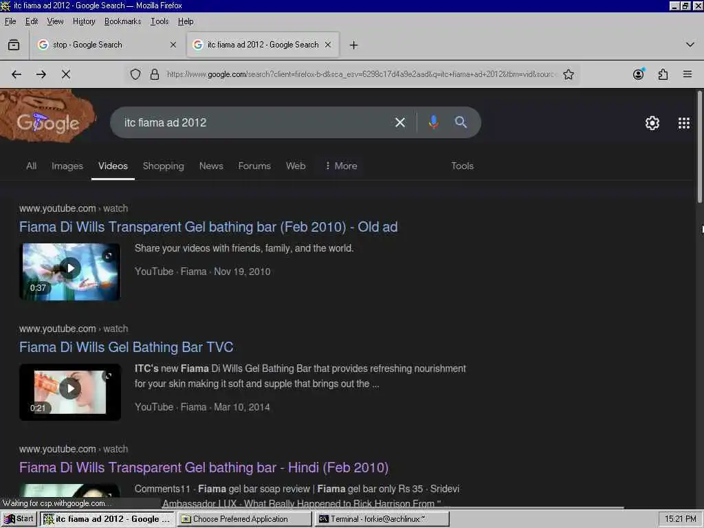The image size is (704, 528).
Task: Select the Forums results tab
Action: 254,166
